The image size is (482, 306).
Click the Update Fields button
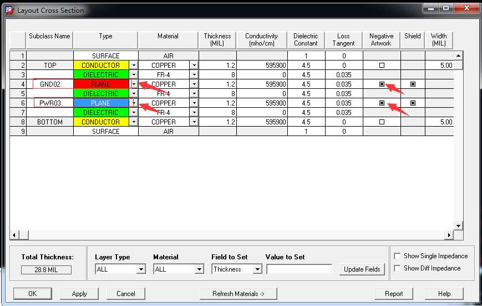coord(362,269)
